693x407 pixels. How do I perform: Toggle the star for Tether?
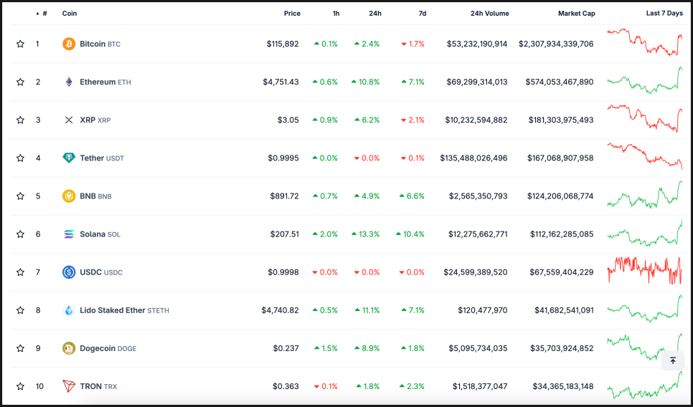20,158
